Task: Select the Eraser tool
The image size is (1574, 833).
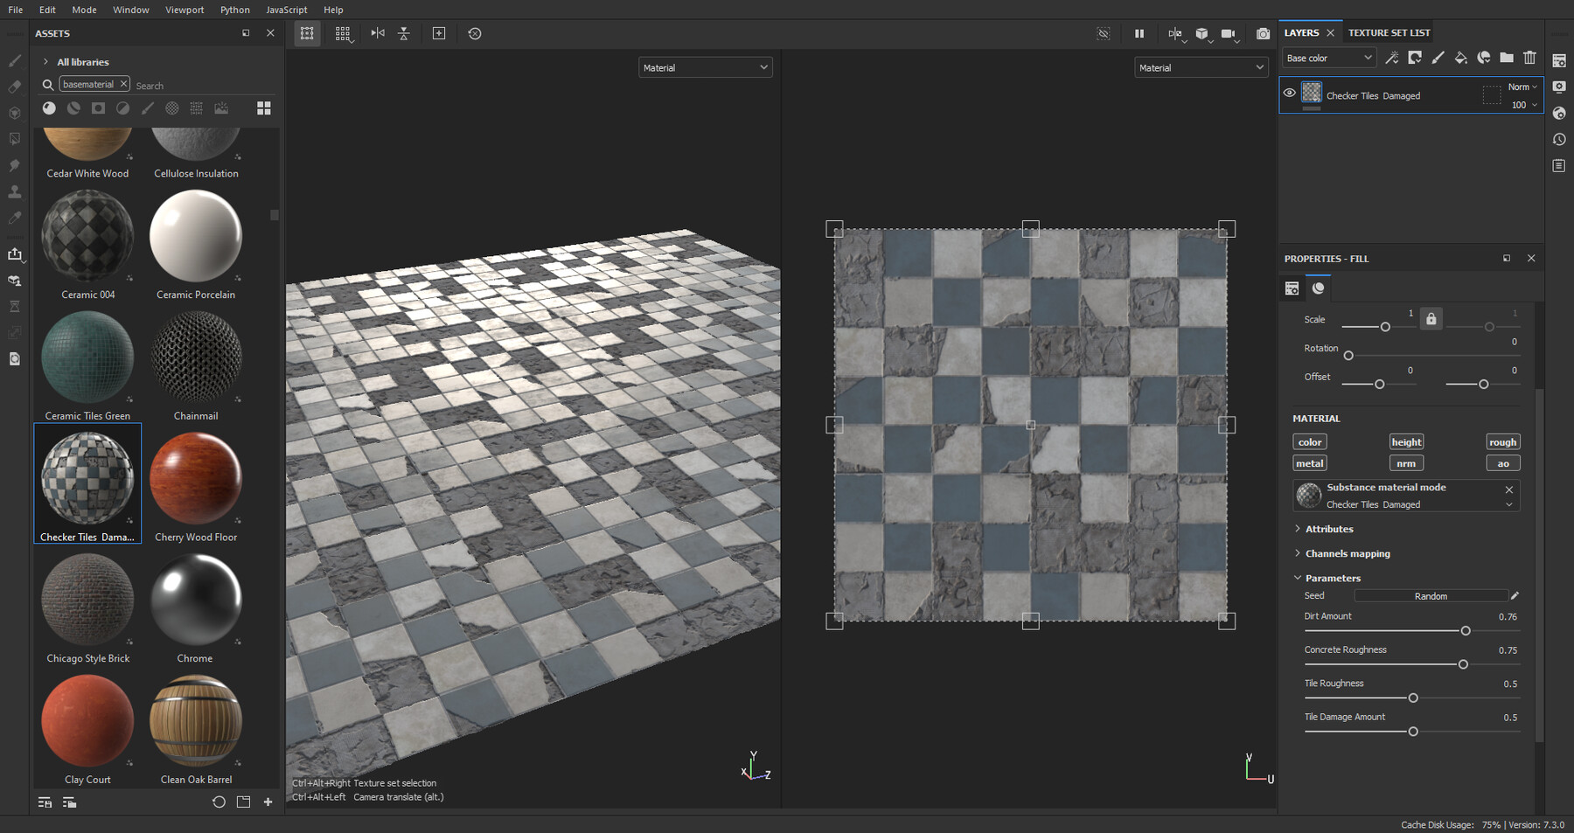Action: pos(14,87)
